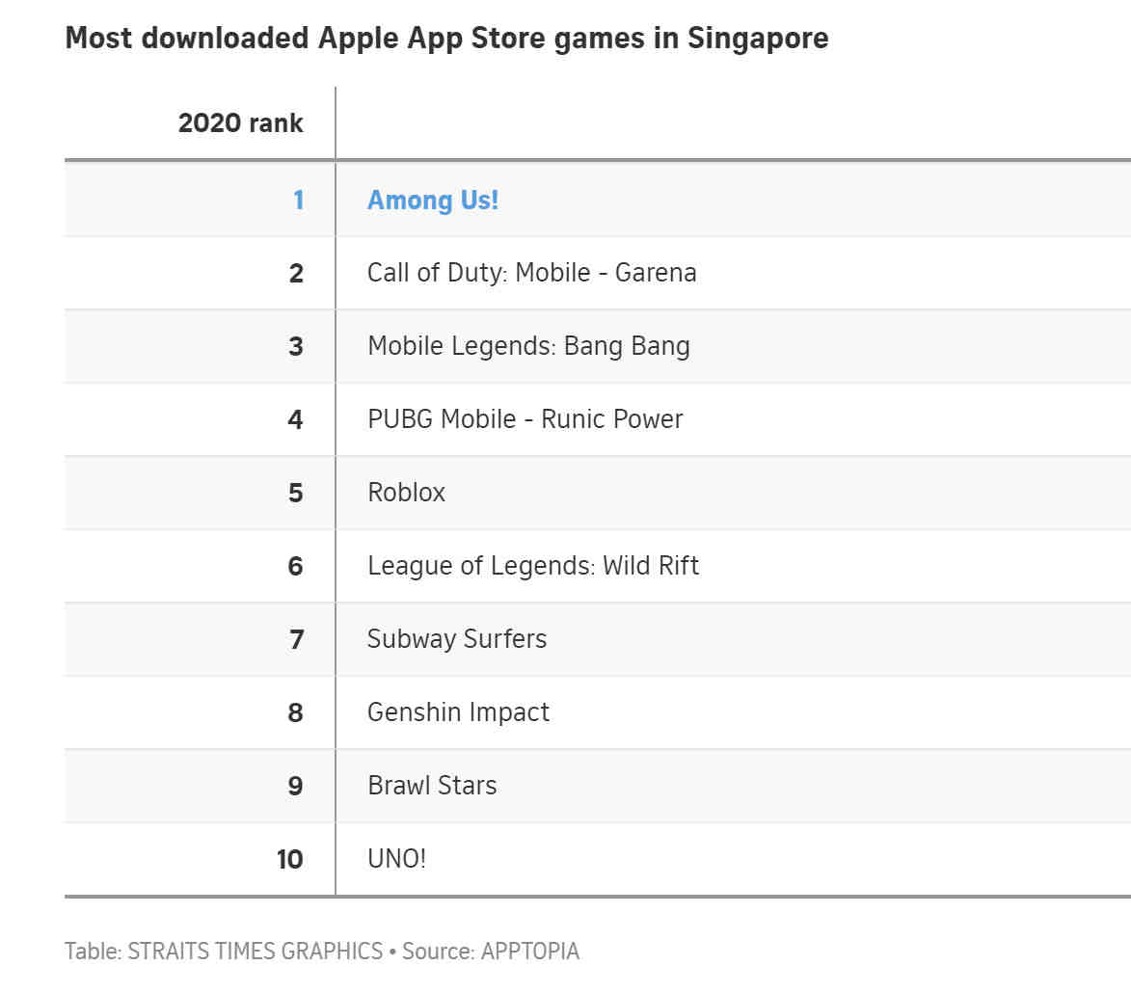Select the 'Roblox' entry
The image size is (1131, 993).
[x=406, y=493]
